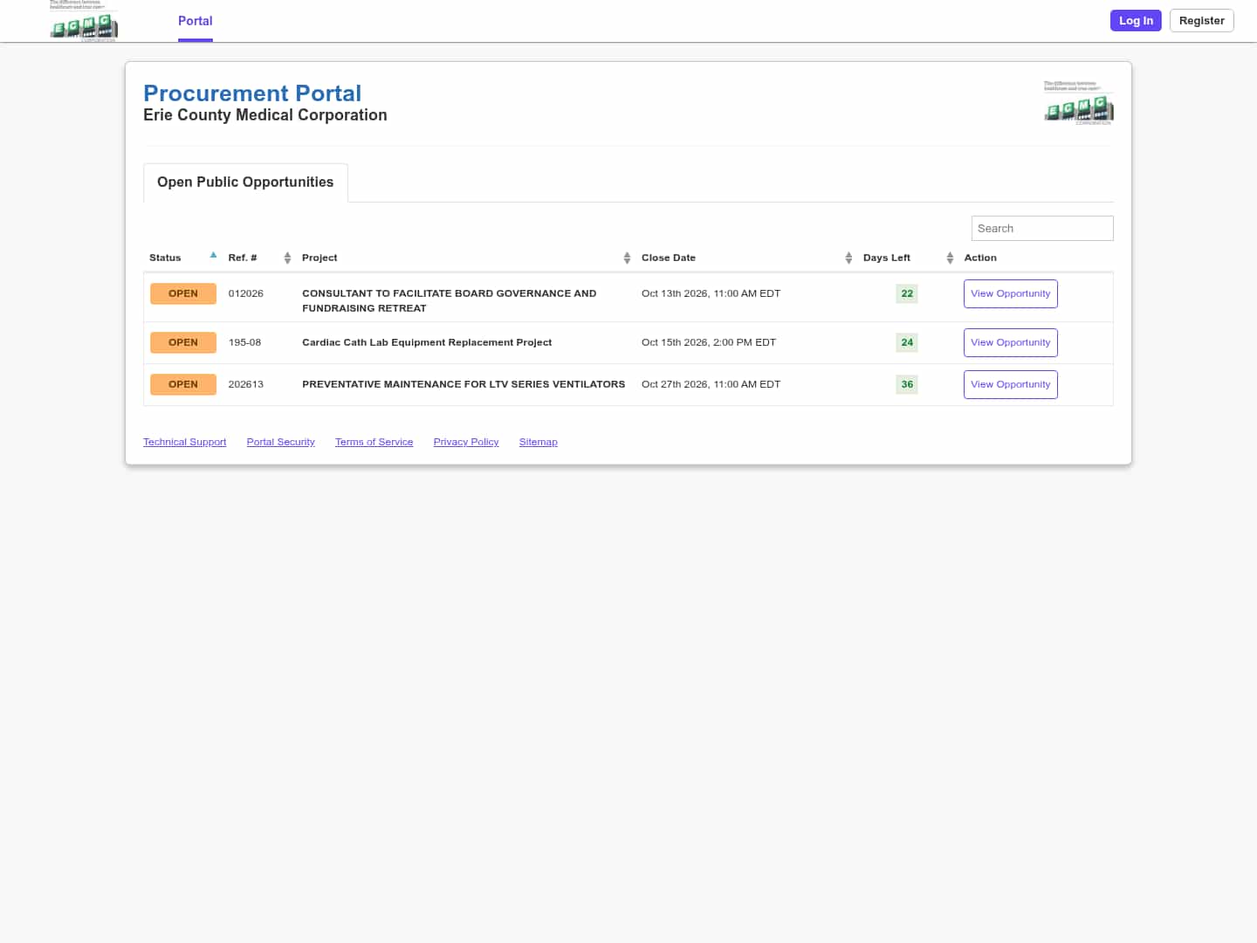Click the 22 days left badge
This screenshot has width=1257, height=943.
[907, 293]
